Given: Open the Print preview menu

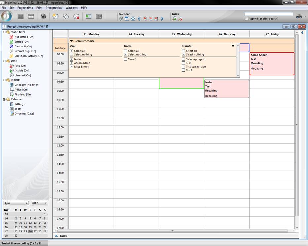Looking at the screenshot, I should click(x=54, y=8).
